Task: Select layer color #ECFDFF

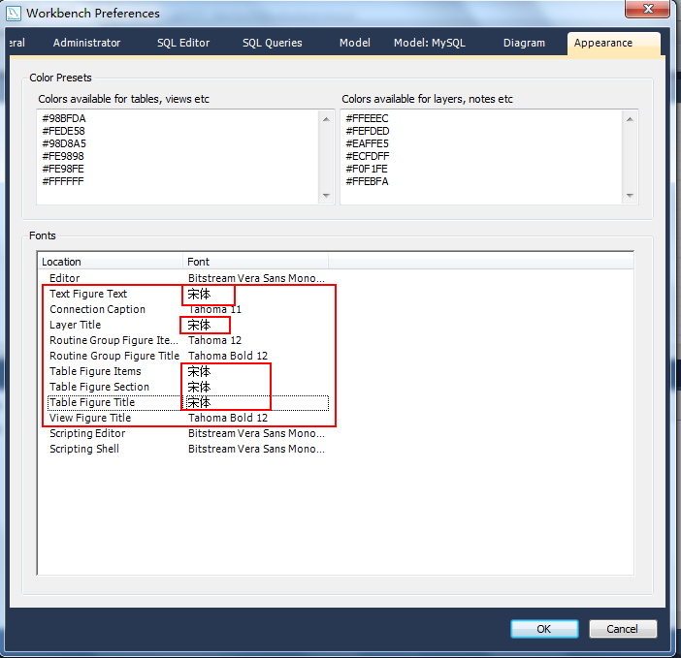Action: [x=368, y=156]
